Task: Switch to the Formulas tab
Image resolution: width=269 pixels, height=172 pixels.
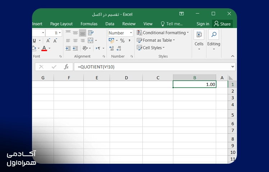Action: tap(89, 24)
